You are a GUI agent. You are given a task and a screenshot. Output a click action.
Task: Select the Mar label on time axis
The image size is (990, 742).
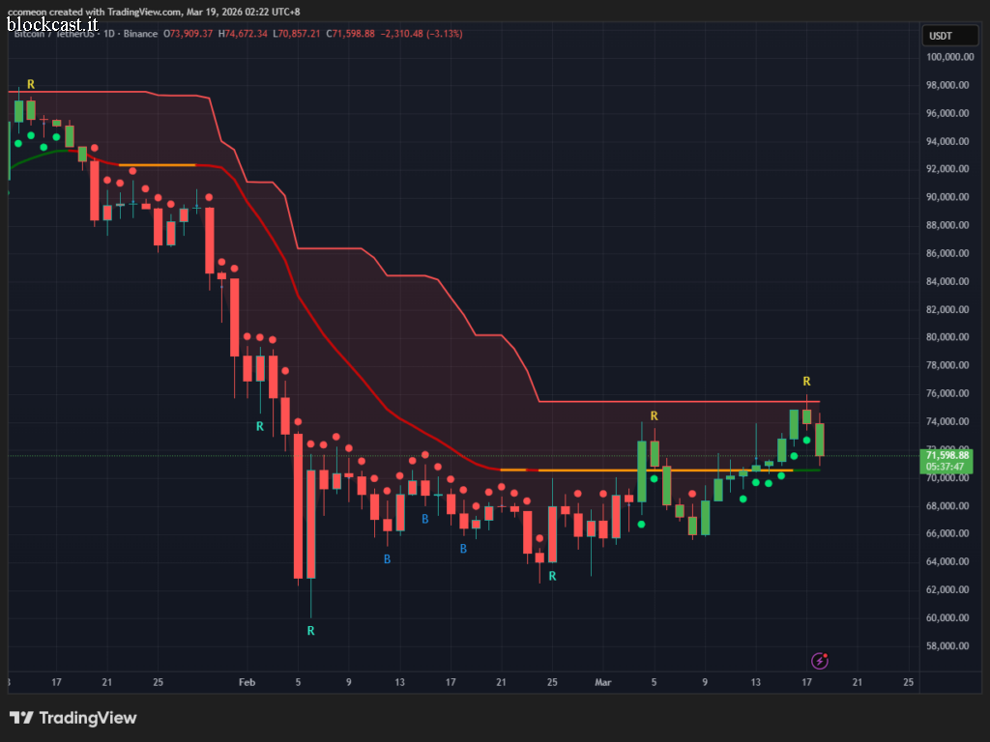click(603, 682)
